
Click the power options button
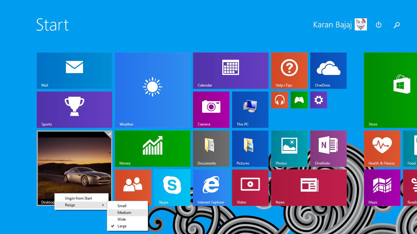pyautogui.click(x=379, y=25)
